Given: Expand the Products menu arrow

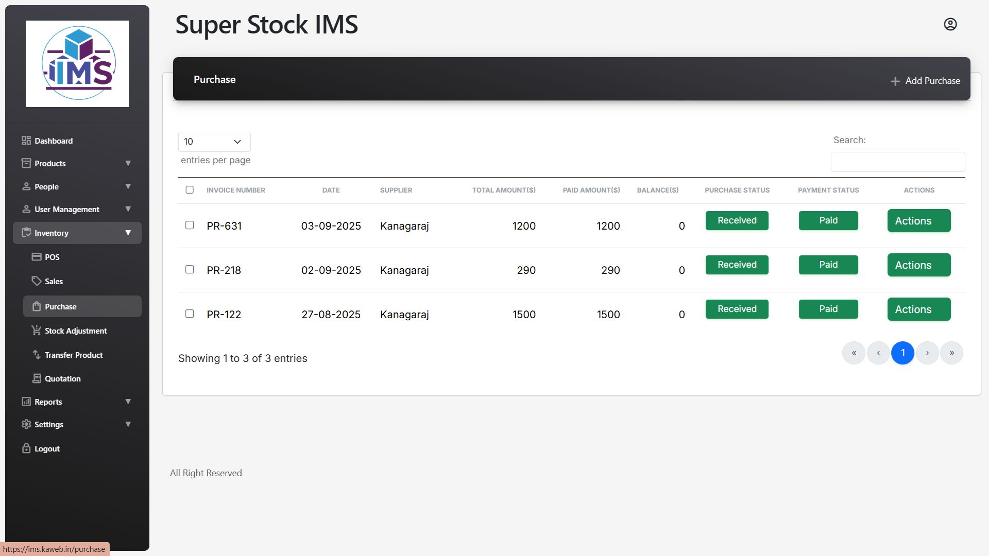Looking at the screenshot, I should pyautogui.click(x=128, y=163).
